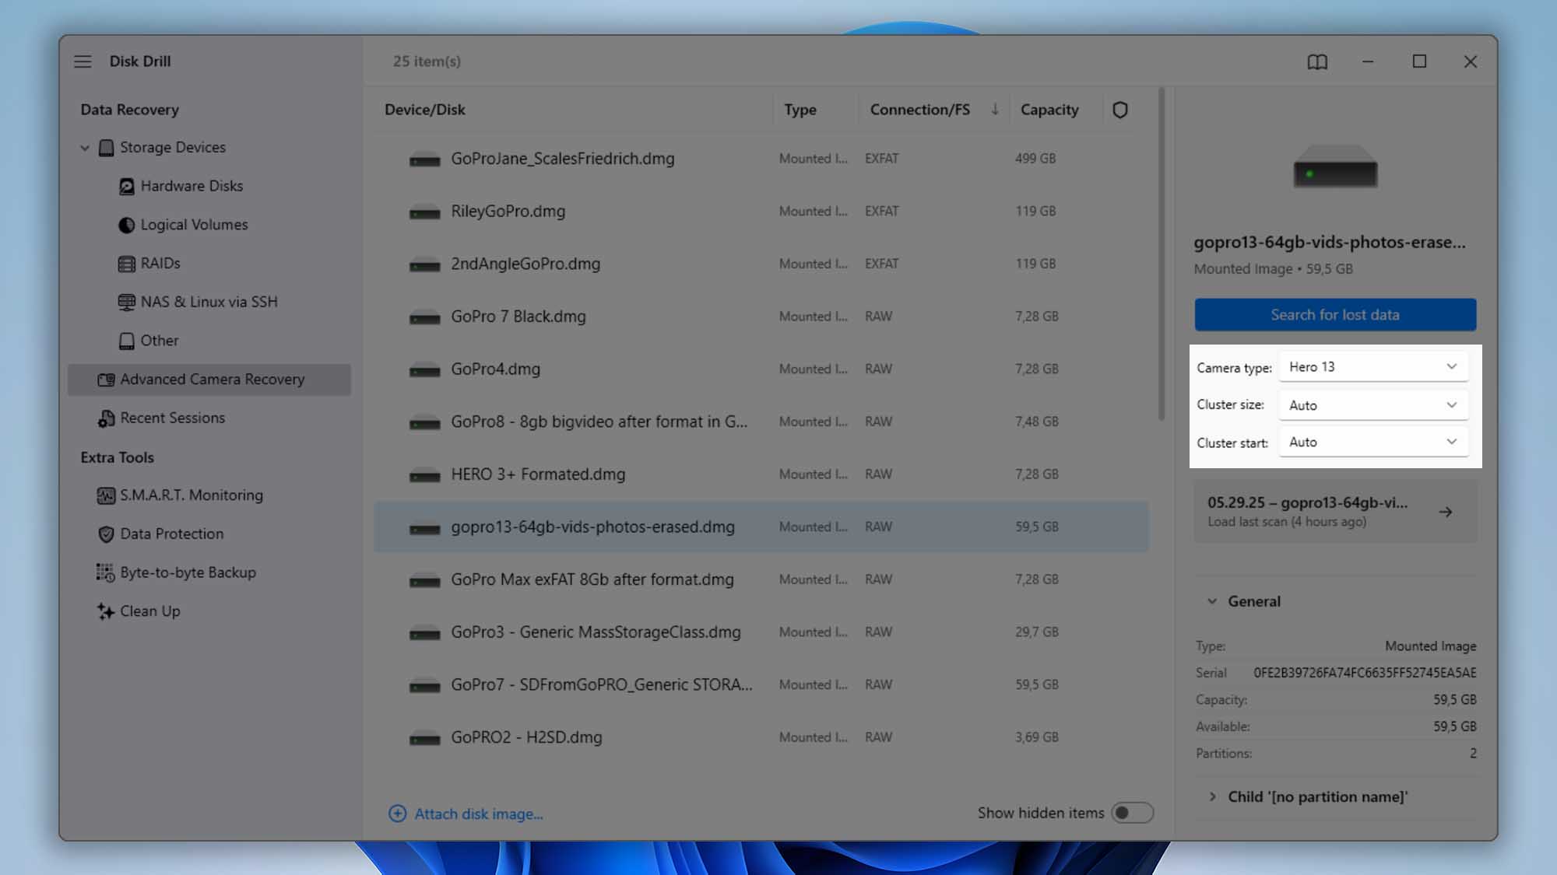Click the RAIDs icon
1557x875 pixels.
pos(126,264)
